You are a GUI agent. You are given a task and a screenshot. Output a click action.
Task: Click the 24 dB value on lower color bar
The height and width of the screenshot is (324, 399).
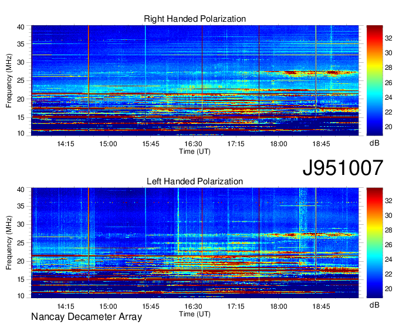tap(388, 259)
